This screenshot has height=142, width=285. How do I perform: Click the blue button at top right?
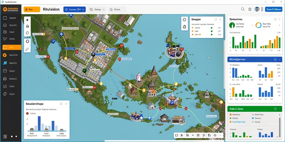274,9
